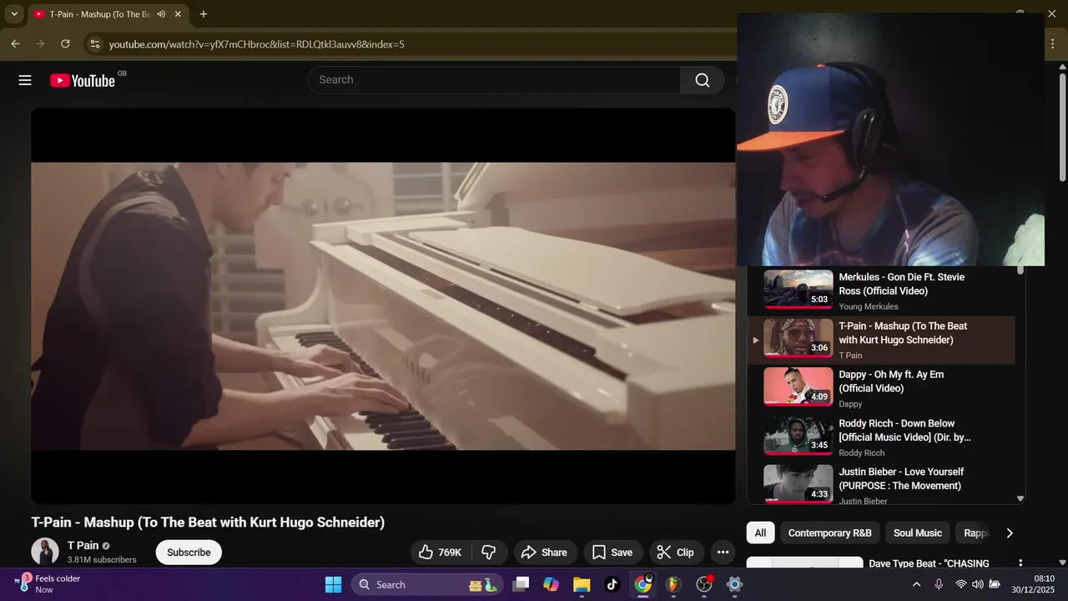Open the tab search dropdown arrow
Screen dimensions: 1068x601
pyautogui.click(x=14, y=14)
